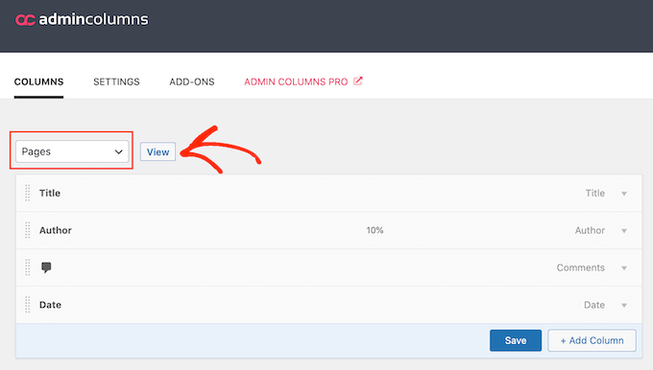Click the drag handle of the Comments row
This screenshot has height=370, width=653.
(x=28, y=267)
